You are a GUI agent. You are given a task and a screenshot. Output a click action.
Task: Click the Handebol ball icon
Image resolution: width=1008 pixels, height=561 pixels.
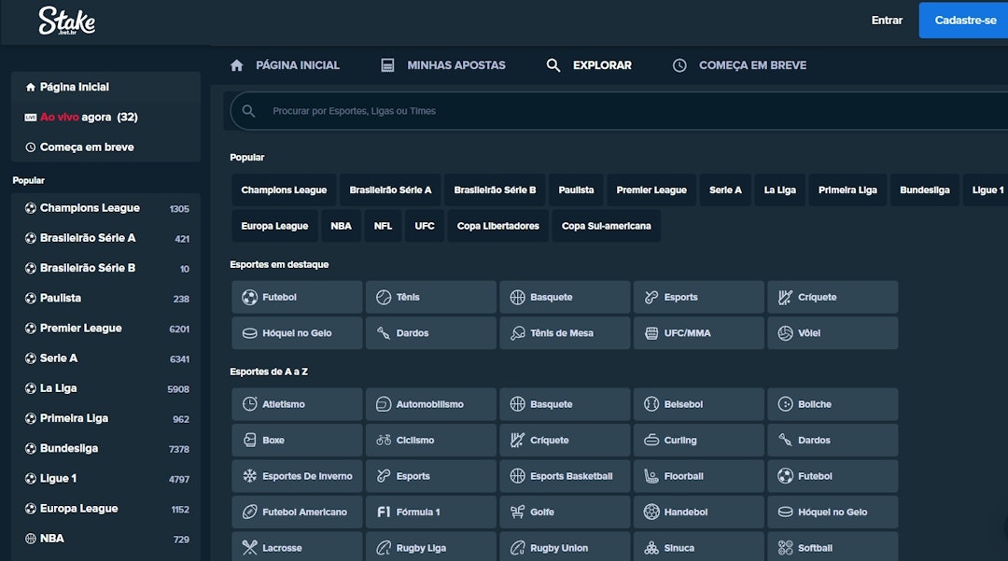(x=651, y=512)
